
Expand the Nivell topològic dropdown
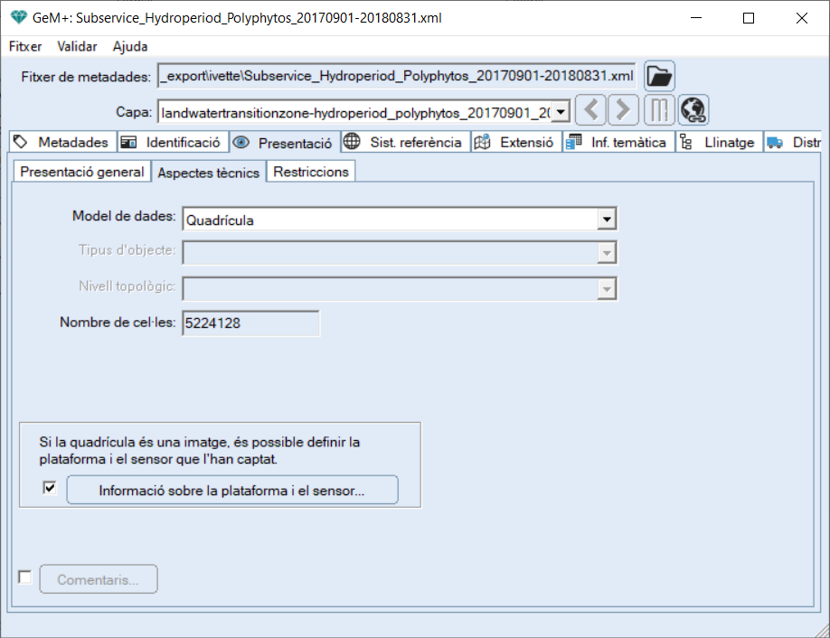coord(607,289)
